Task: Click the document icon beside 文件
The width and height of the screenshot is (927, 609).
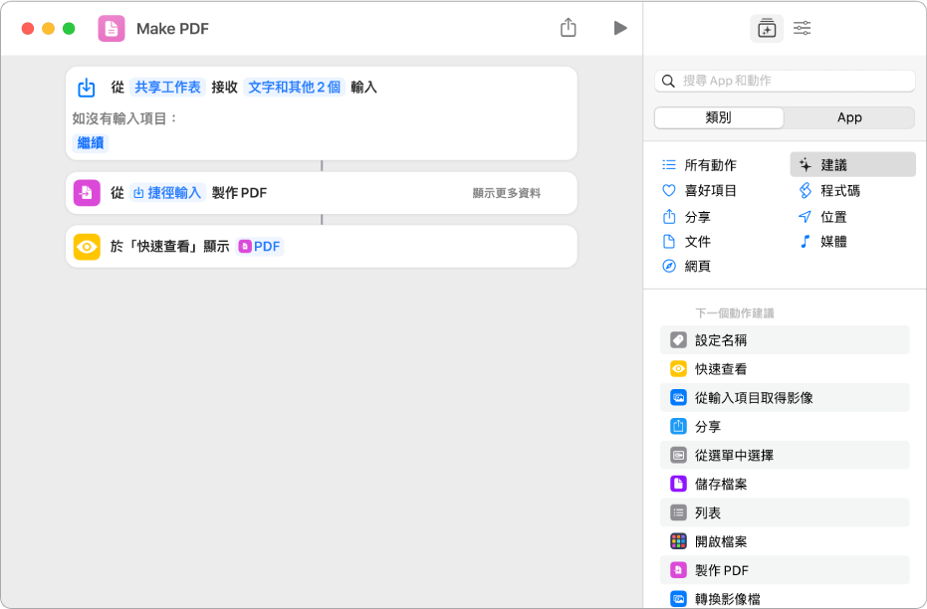Action: (x=669, y=242)
